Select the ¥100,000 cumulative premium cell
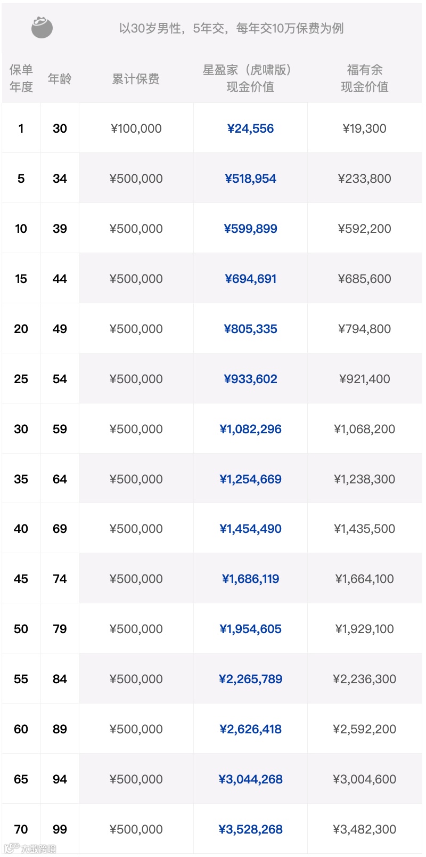The width and height of the screenshot is (426, 857). [x=136, y=128]
